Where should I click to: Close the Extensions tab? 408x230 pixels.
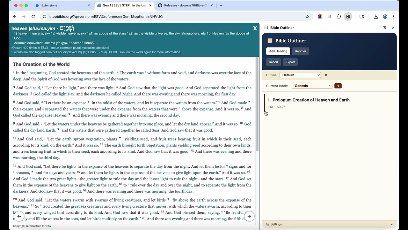89,5
